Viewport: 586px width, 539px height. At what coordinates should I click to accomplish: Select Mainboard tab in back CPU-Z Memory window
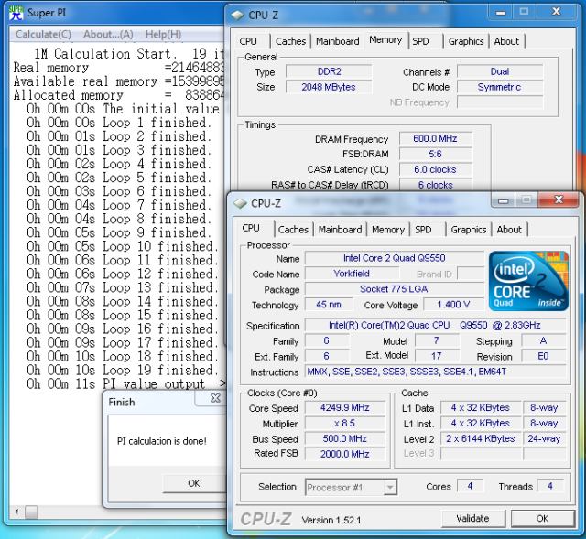[338, 41]
